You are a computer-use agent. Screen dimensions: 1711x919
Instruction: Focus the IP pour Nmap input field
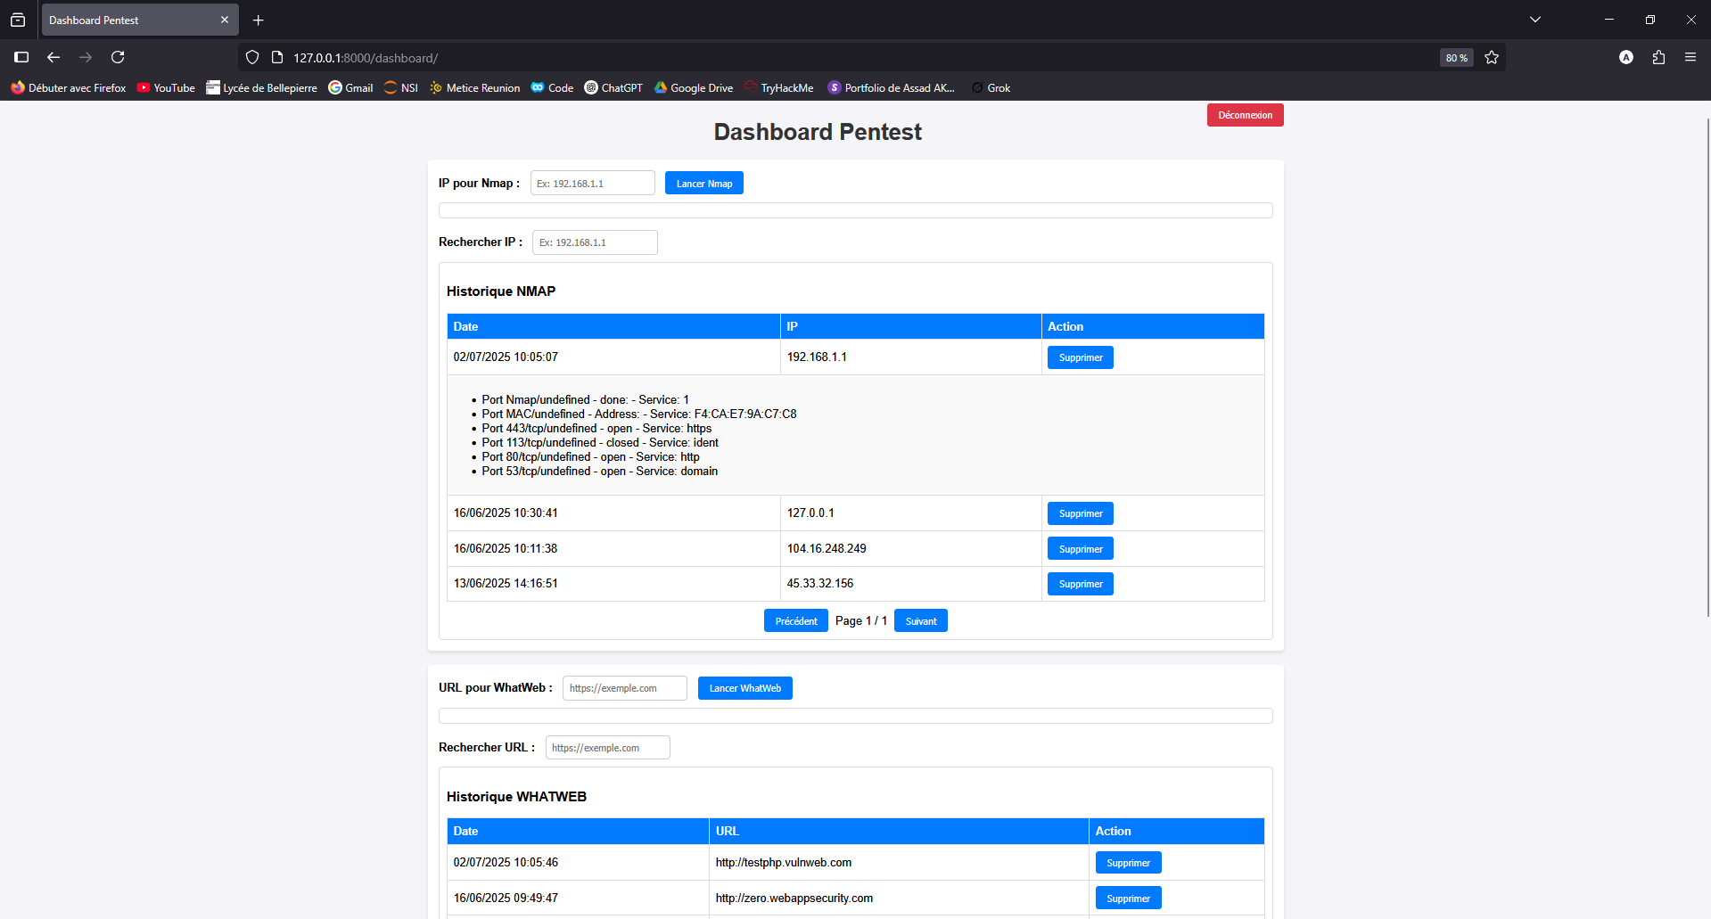pos(592,184)
